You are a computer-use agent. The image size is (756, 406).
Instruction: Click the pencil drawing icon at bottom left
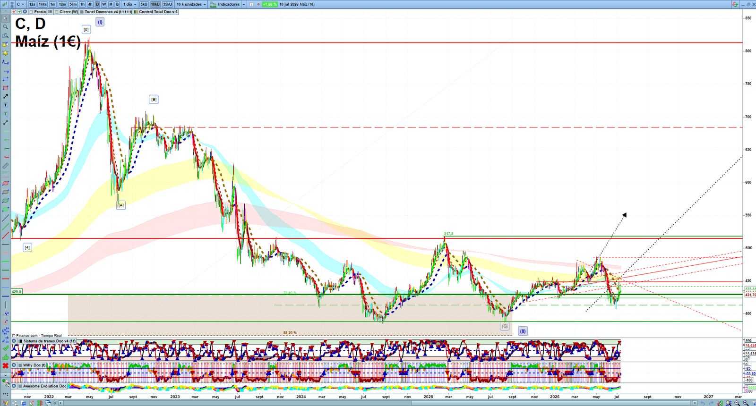click(x=6, y=403)
